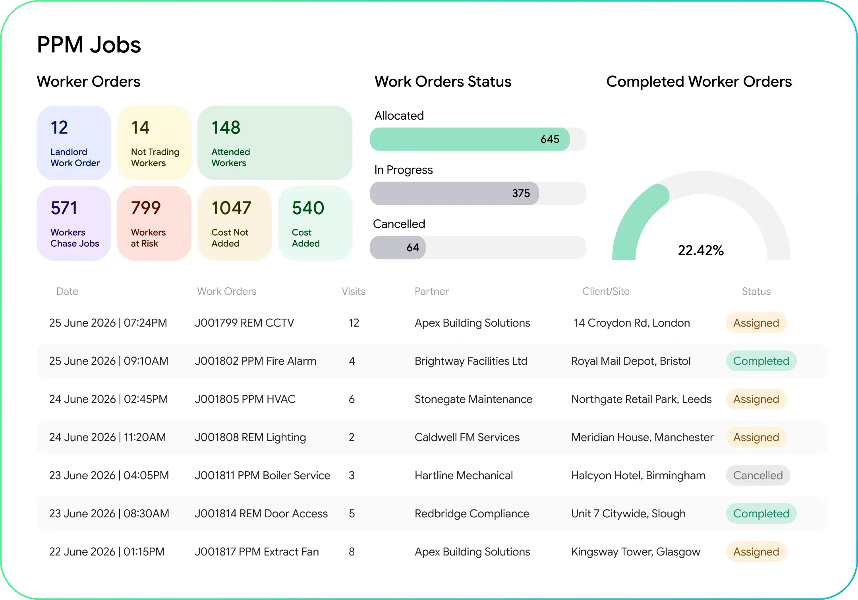858x600 pixels.
Task: Click the Assigned badge for J001799
Action: 756,323
